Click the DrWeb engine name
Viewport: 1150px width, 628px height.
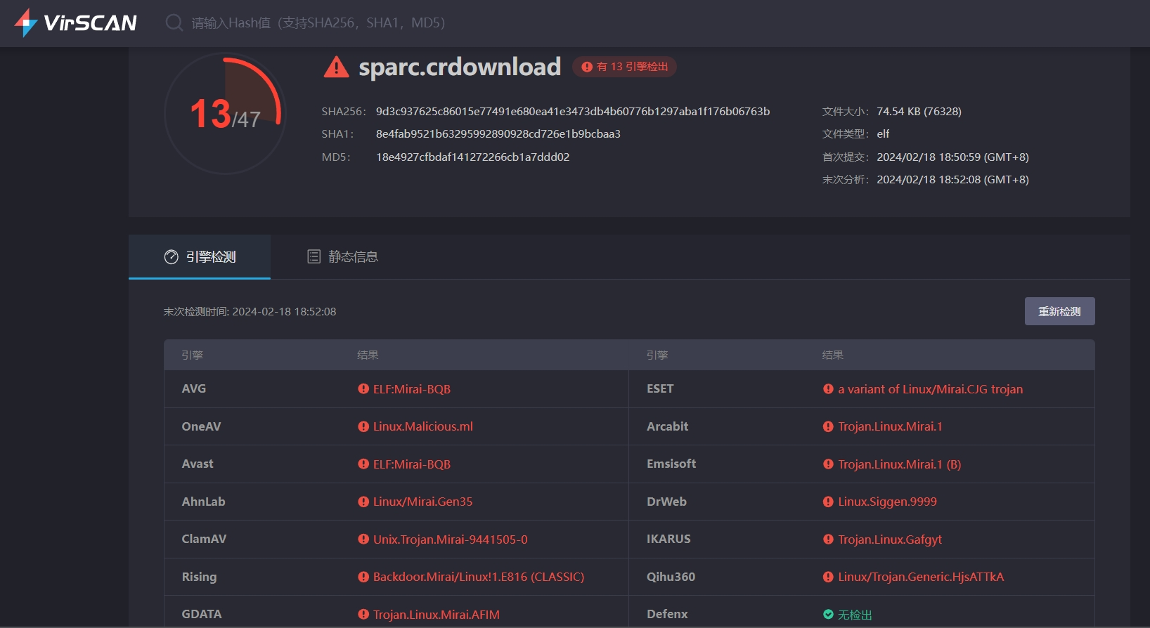pos(666,502)
